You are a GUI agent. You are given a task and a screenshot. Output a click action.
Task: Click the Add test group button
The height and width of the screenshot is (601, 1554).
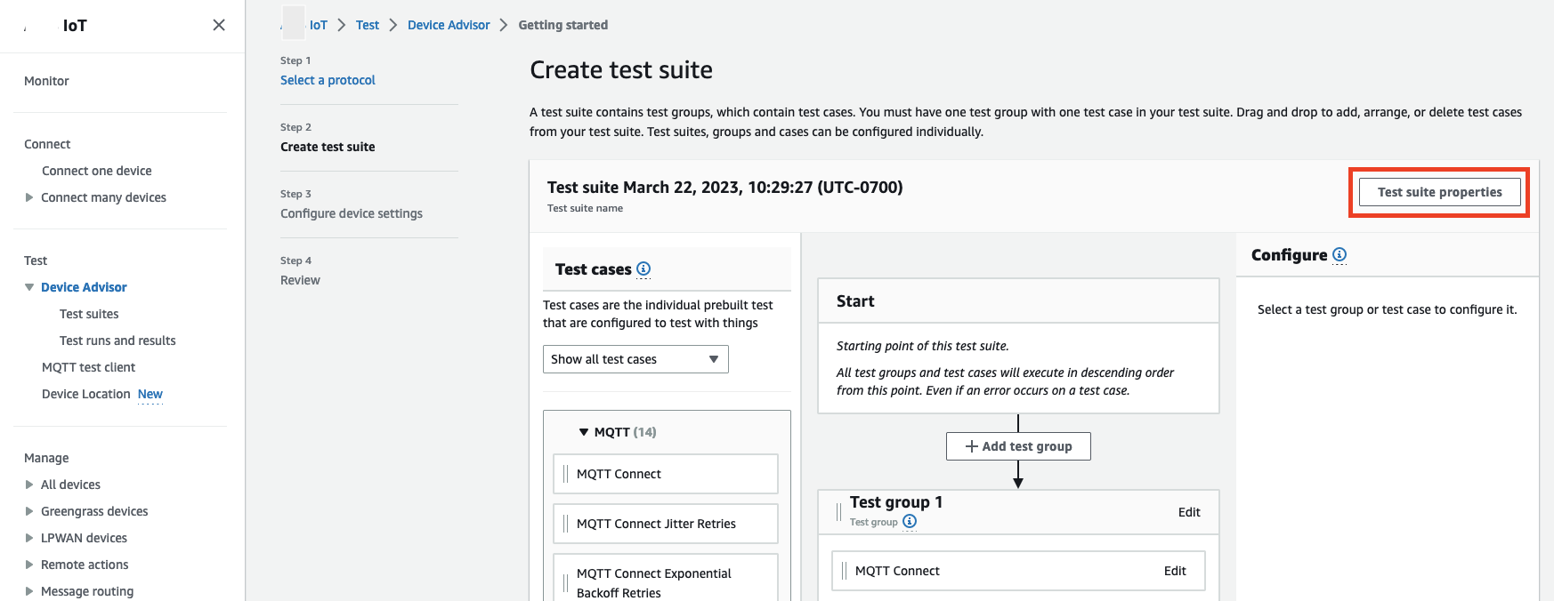1018,446
